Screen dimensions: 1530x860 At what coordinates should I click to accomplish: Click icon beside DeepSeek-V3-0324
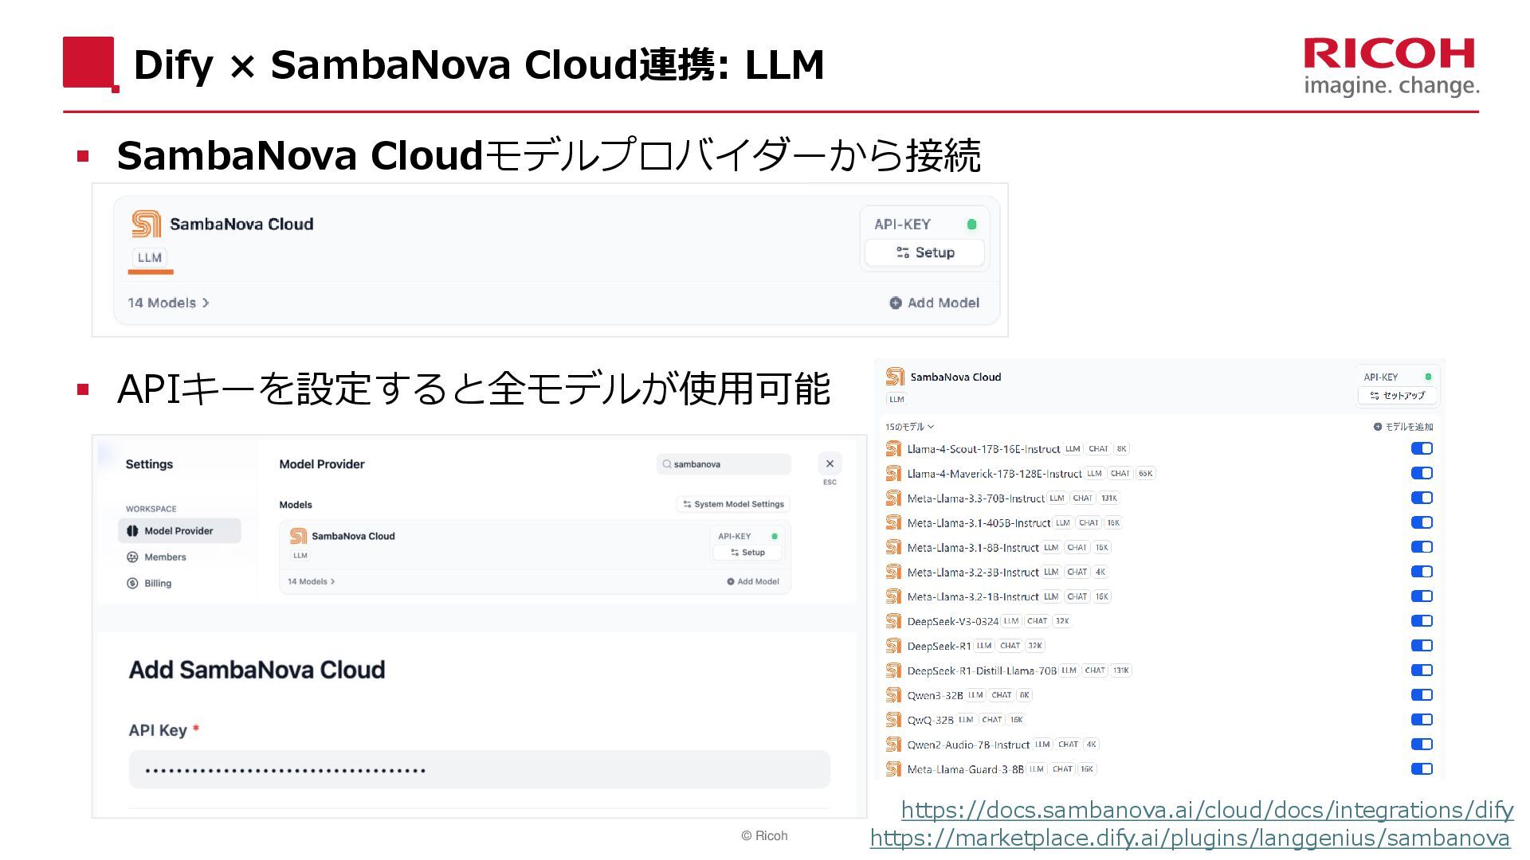tap(893, 622)
